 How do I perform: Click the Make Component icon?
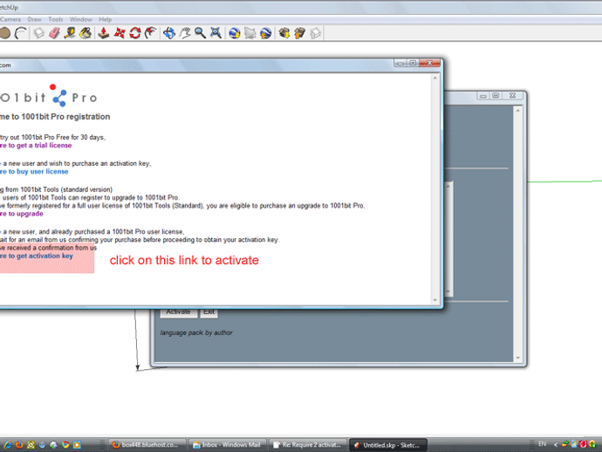pyautogui.click(x=38, y=33)
